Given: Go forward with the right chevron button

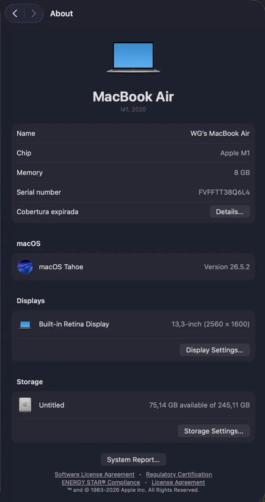Looking at the screenshot, I should click(x=33, y=13).
